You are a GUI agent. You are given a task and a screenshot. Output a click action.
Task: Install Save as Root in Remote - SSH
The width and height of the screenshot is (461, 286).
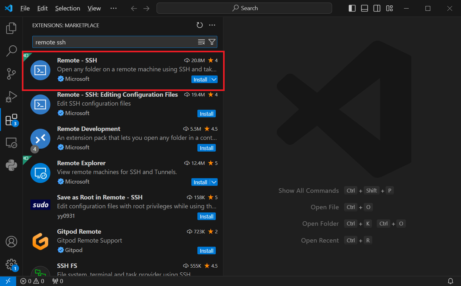(207, 217)
